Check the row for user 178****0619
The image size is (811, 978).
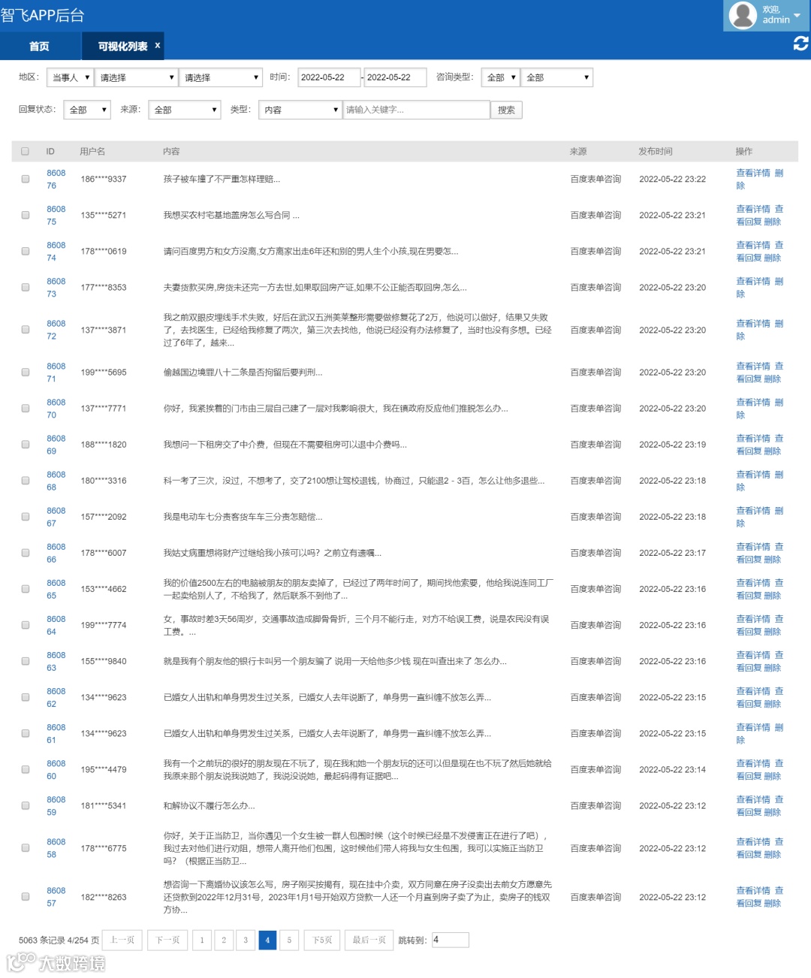pyautogui.click(x=26, y=252)
